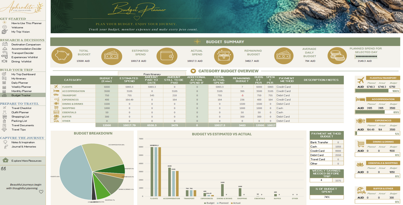Click the Accommodation 89% progress bar
This screenshot has width=403, height=205.
click(378, 112)
